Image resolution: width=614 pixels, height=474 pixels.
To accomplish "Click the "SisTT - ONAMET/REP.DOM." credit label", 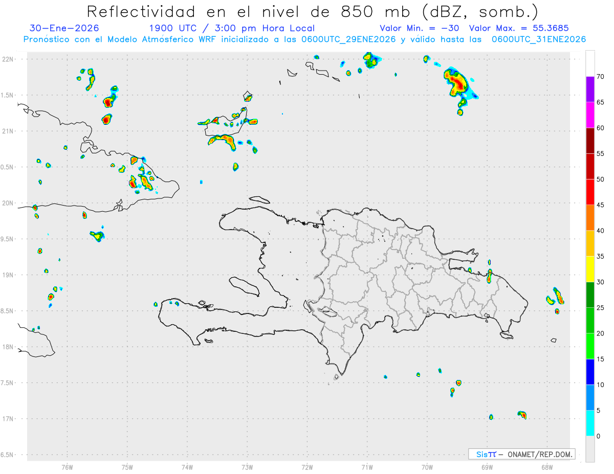I will click(x=522, y=454).
